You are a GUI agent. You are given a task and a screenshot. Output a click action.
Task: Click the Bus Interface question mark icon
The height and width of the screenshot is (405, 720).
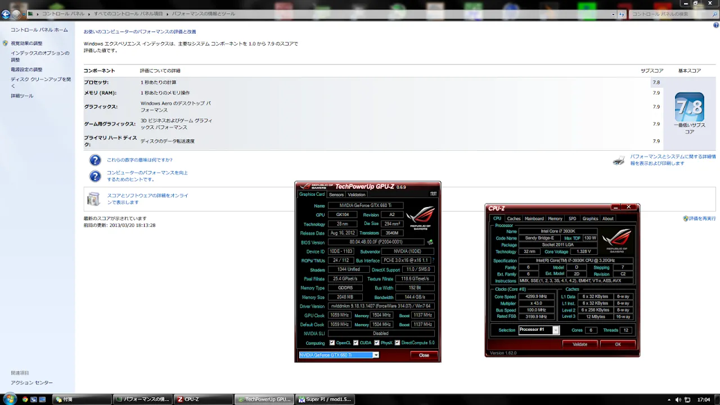[x=434, y=260]
